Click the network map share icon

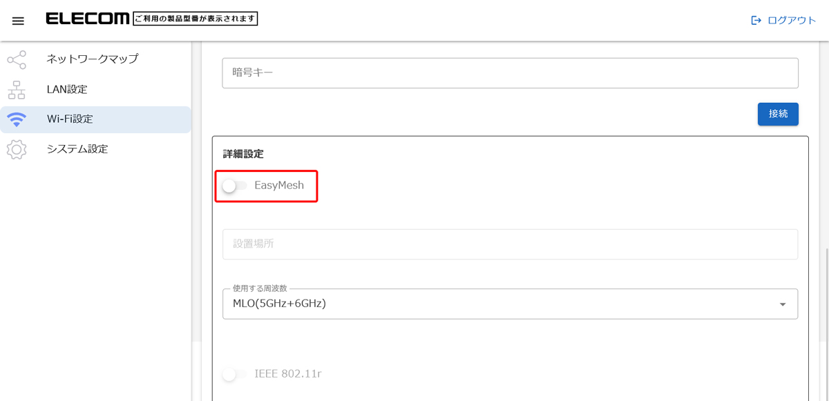click(x=17, y=60)
